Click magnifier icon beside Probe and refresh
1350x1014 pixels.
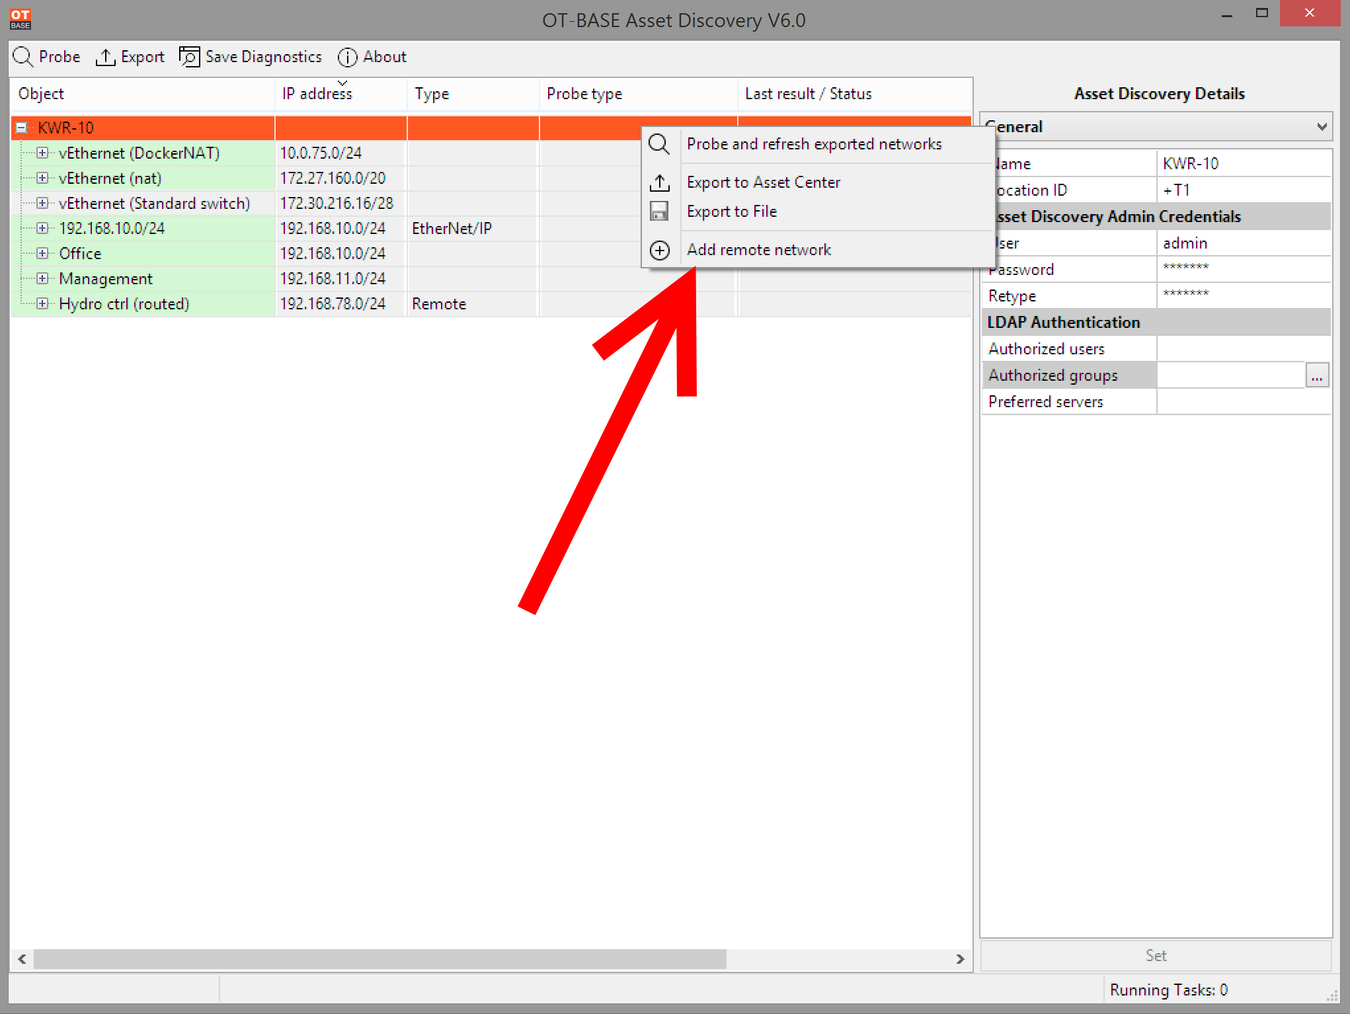pos(659,144)
